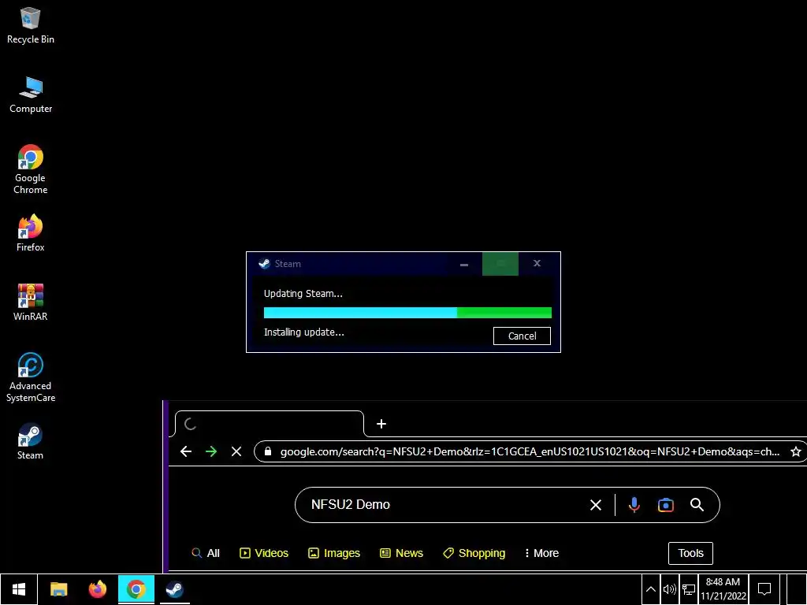Switch to the Shopping results tab

474,553
